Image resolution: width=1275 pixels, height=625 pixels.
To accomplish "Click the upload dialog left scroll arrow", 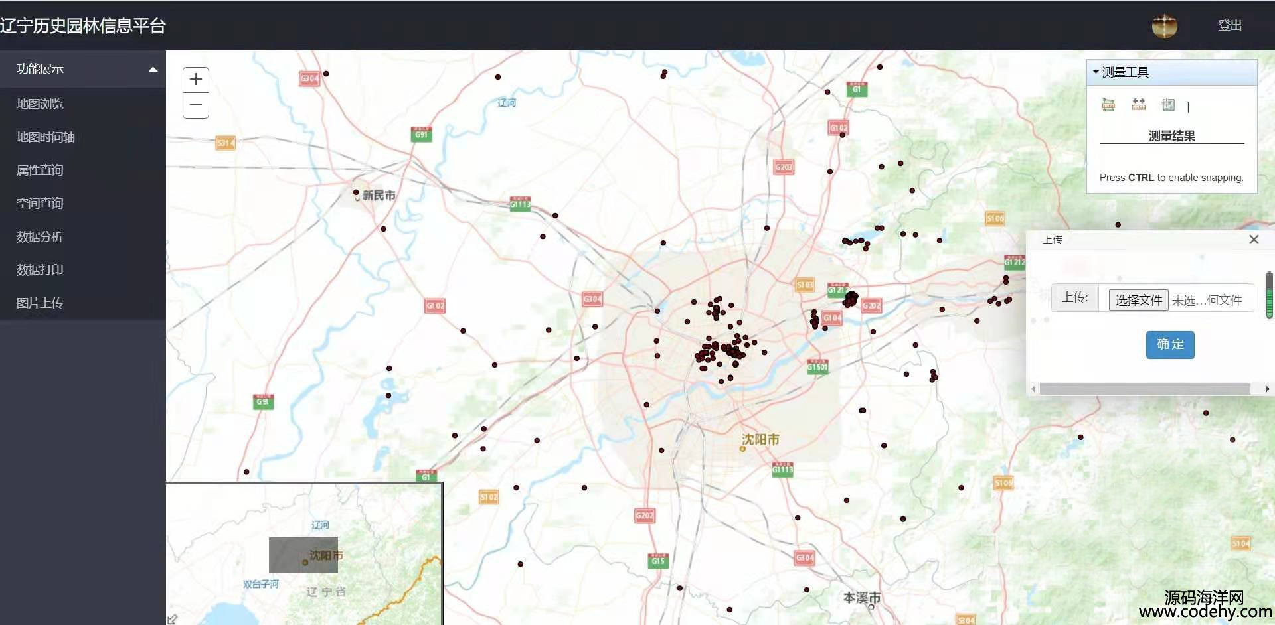I will [x=1033, y=389].
